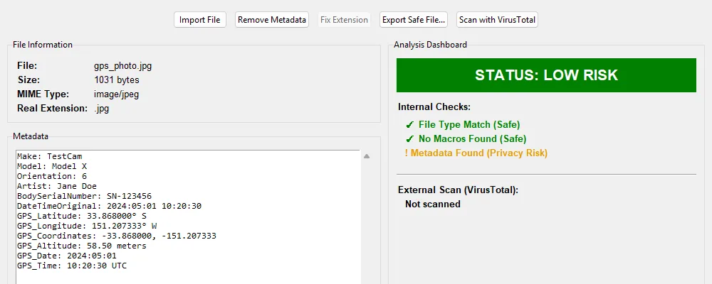Click the No Macros Found (Safe) check
Viewport: 712px width, 284px height.
[x=466, y=139]
